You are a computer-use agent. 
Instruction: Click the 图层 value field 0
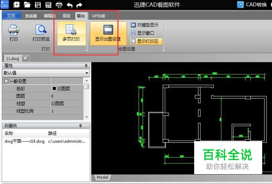coord(67,96)
